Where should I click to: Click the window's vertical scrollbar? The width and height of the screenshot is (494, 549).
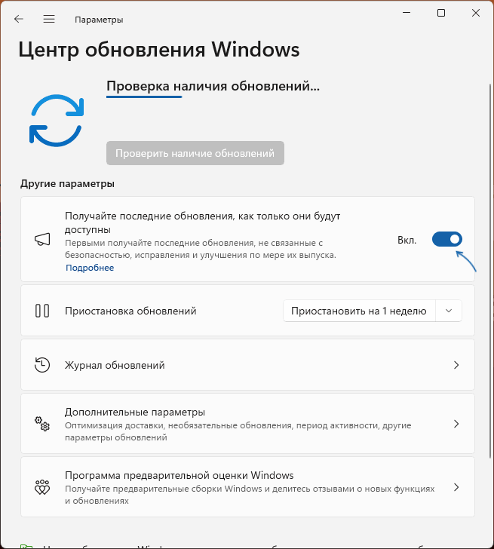coord(490,271)
